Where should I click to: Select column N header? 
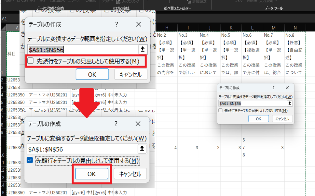(295, 28)
